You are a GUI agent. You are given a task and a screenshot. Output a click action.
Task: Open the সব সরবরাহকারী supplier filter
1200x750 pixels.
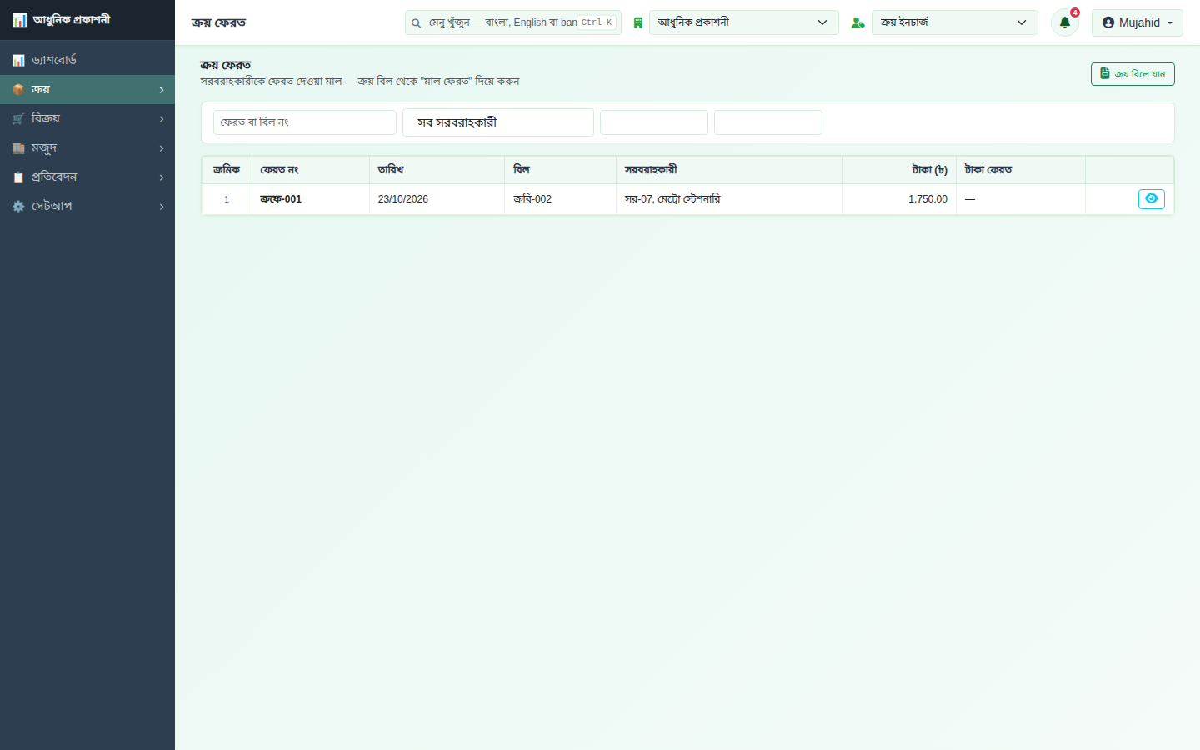coord(498,122)
